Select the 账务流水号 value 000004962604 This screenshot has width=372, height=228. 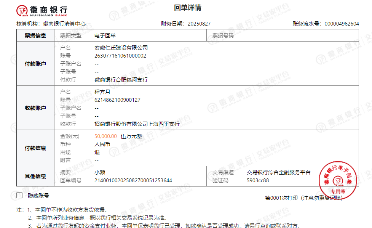(342, 24)
